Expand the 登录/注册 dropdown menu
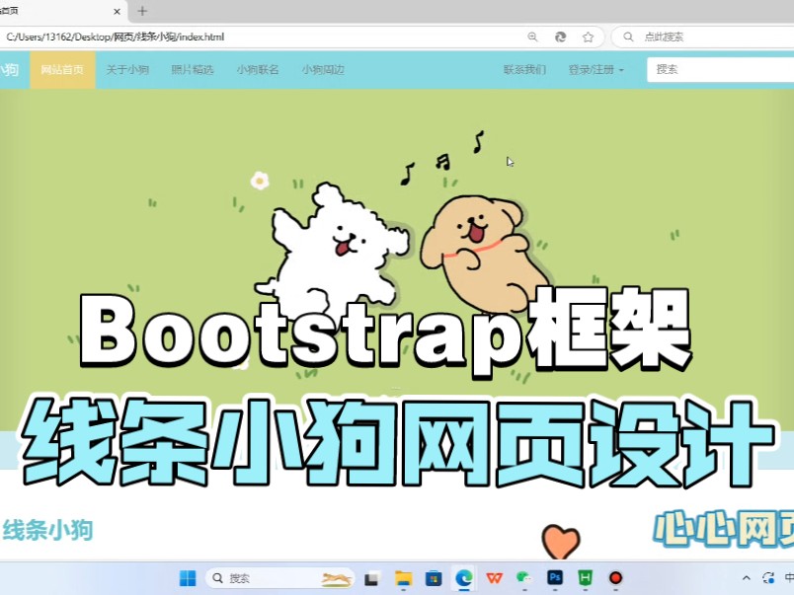This screenshot has width=794, height=595. (595, 70)
